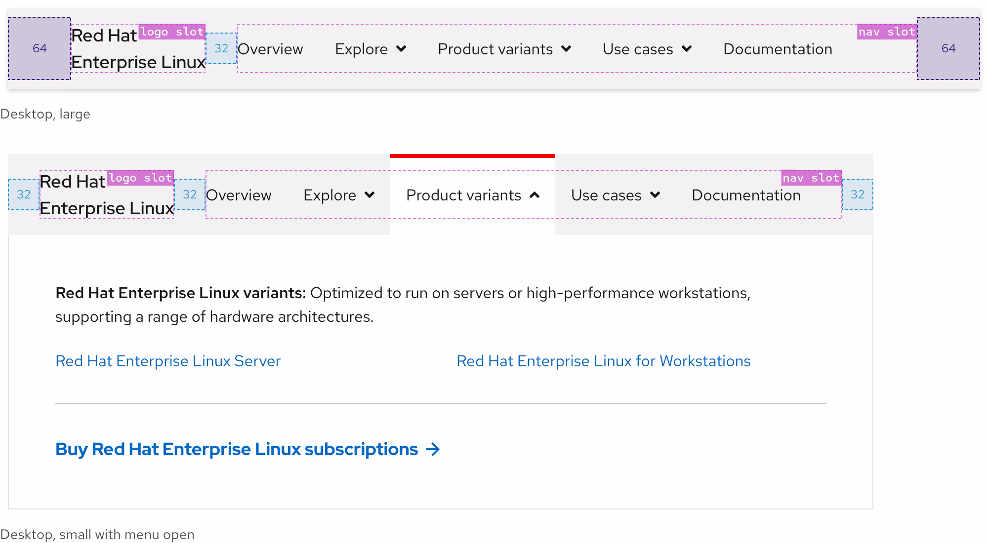This screenshot has width=988, height=543.
Task: Click arrow icon after subscriptions link
Action: pos(433,449)
